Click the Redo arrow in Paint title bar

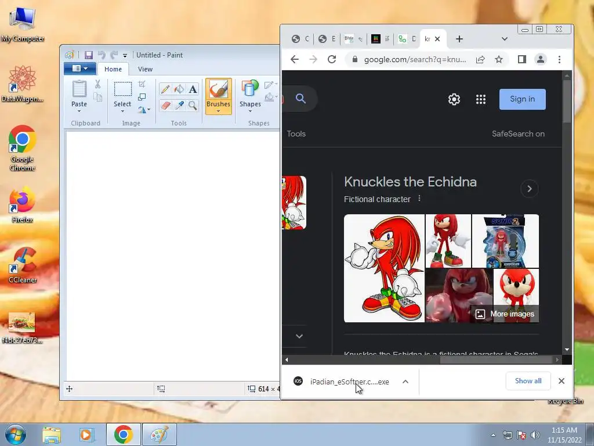click(114, 55)
